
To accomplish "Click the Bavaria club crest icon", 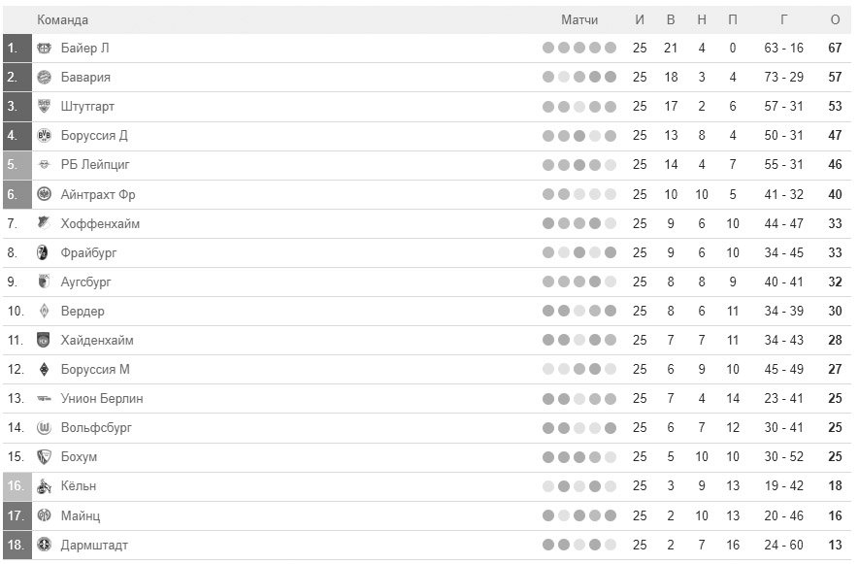I will [44, 77].
